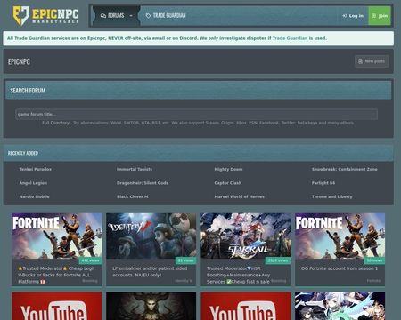The image size is (401, 320).
Task: Open the Captor Clash forum
Action: [228, 183]
